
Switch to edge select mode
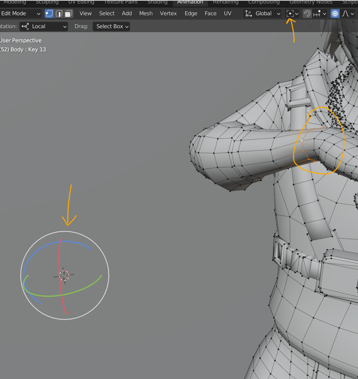(x=59, y=14)
